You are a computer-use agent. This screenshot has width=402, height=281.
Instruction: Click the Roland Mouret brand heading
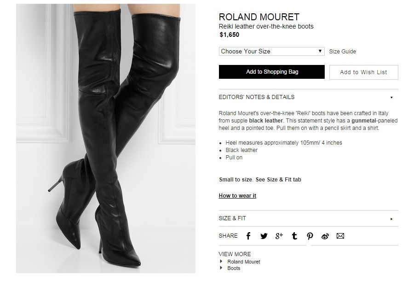[x=259, y=17]
